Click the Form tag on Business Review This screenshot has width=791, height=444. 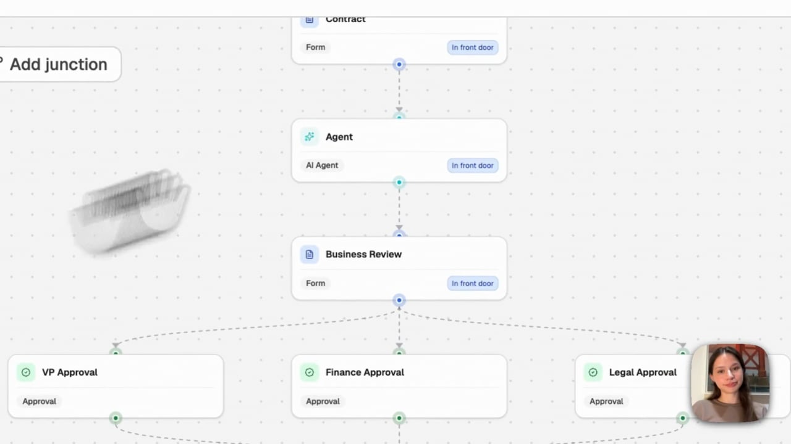click(315, 284)
